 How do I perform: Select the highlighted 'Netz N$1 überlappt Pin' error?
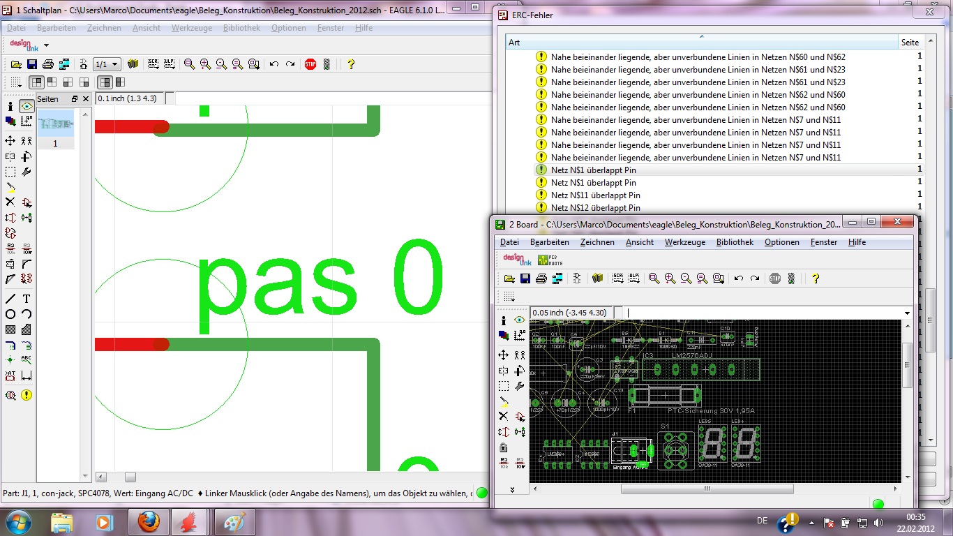[593, 170]
